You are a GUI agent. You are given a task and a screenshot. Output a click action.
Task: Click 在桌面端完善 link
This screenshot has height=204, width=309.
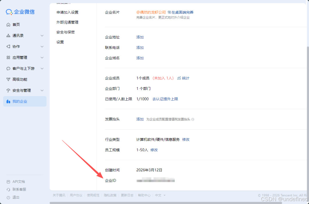tap(183, 12)
